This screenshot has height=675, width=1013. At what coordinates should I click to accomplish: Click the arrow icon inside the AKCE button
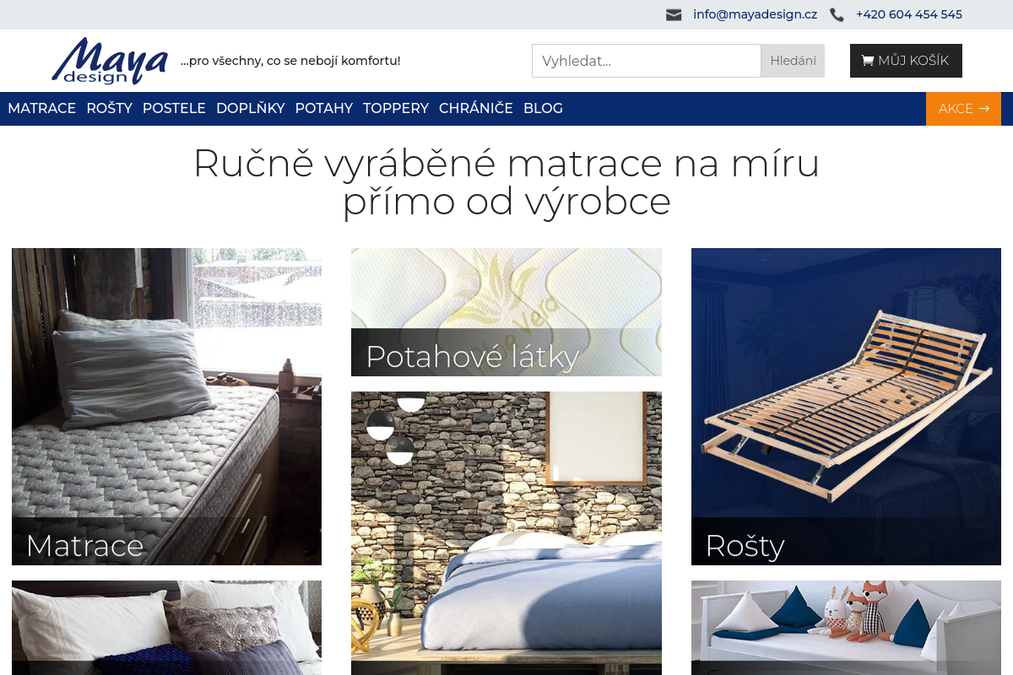pos(983,109)
